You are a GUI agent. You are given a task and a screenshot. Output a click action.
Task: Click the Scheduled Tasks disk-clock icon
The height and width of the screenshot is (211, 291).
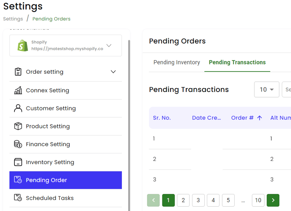click(x=18, y=197)
